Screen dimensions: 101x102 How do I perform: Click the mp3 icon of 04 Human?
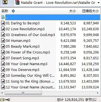3,40
